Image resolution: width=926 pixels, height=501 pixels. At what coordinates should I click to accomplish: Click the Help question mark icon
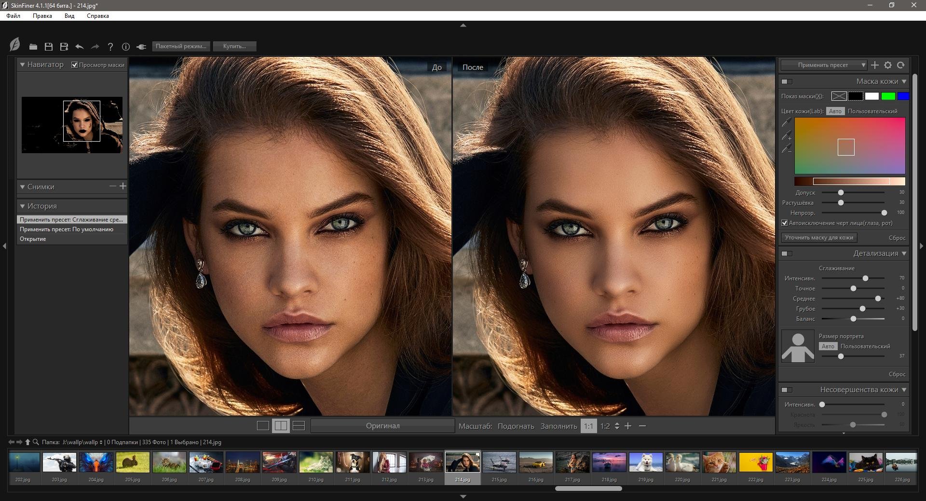(110, 47)
